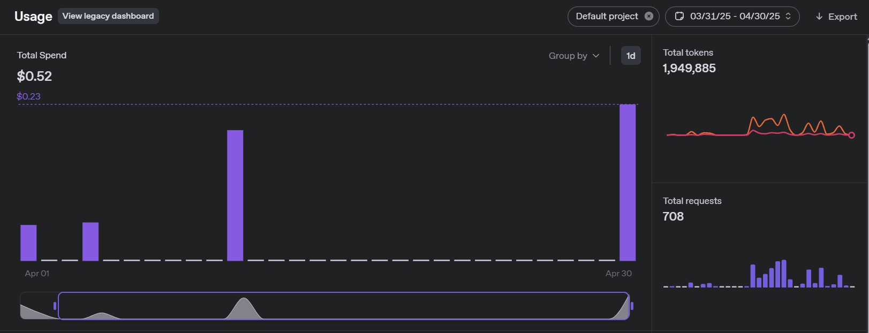Viewport: 869px width, 333px height.
Task: Click the left handle of the timeline range slider
Action: click(55, 305)
